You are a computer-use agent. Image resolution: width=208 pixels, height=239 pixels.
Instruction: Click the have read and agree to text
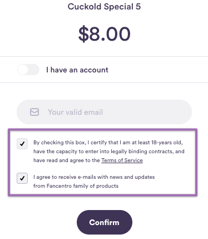point(67,160)
